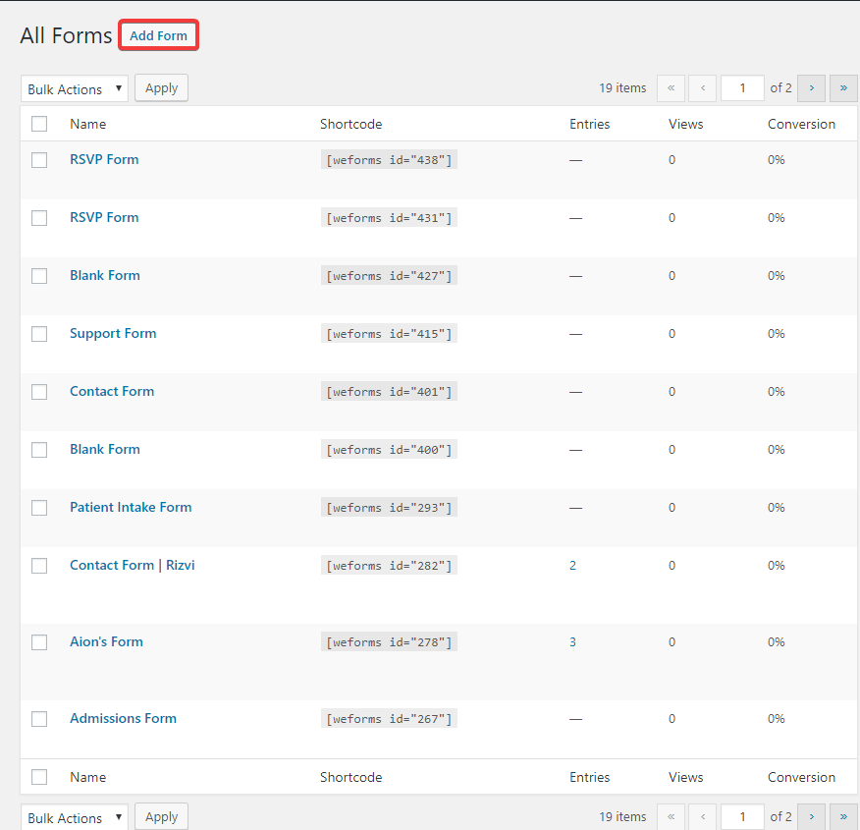Select shortcode [weforms id="415"]
Screen dimensions: 860x830
coord(389,334)
